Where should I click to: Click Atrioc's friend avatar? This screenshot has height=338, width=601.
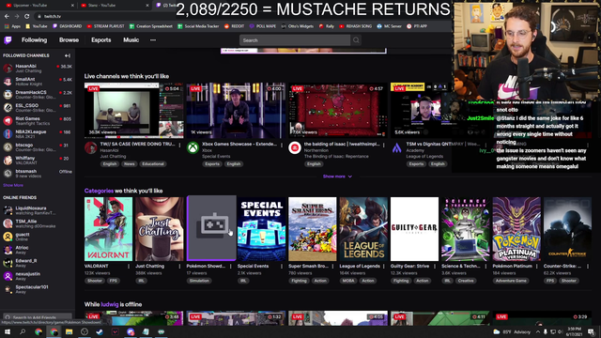click(8, 250)
